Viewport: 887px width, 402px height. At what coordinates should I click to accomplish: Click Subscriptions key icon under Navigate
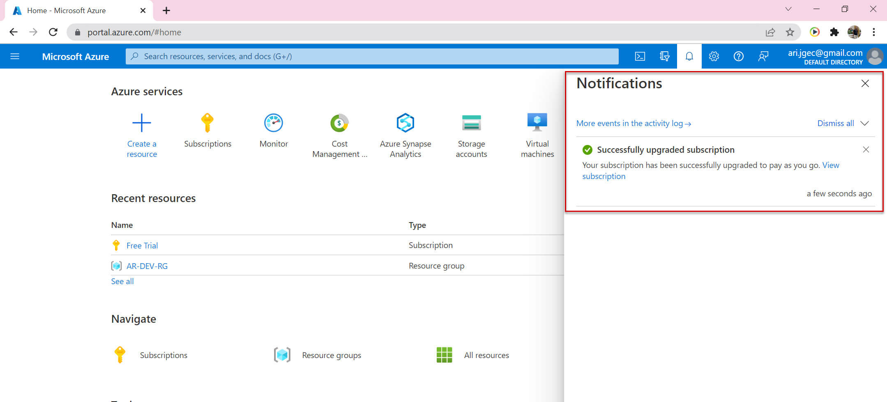[120, 355]
